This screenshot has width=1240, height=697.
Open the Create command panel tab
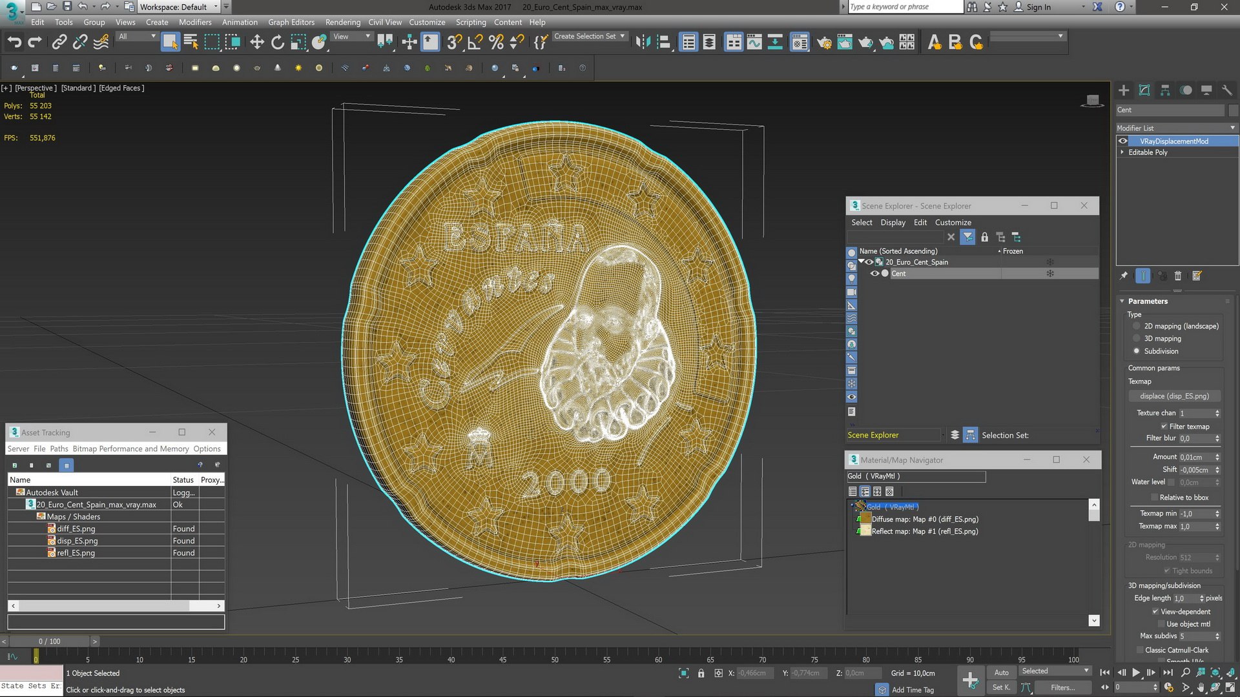(1124, 90)
